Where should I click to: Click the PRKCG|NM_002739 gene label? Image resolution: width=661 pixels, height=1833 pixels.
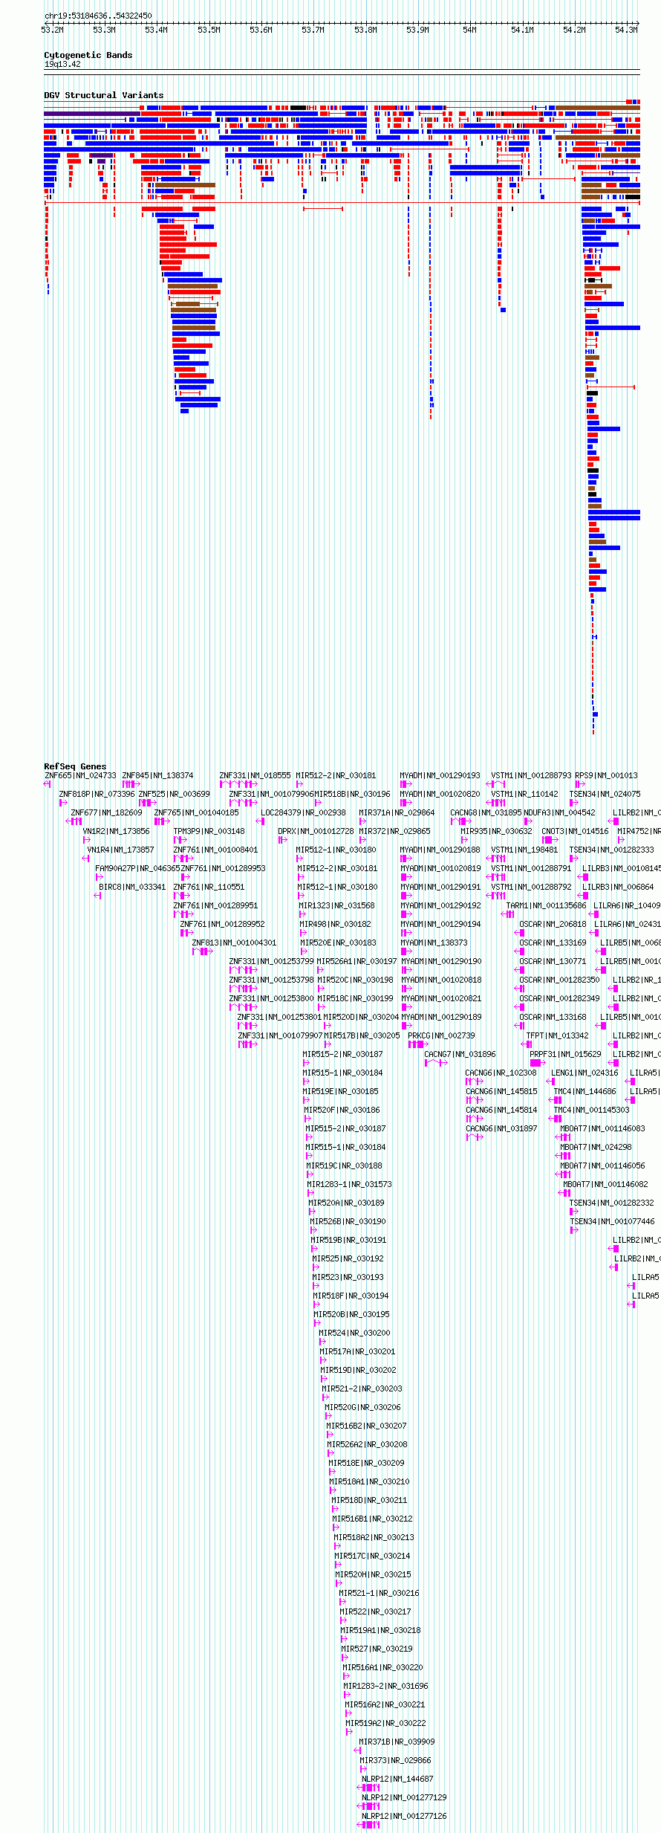[x=441, y=1035]
